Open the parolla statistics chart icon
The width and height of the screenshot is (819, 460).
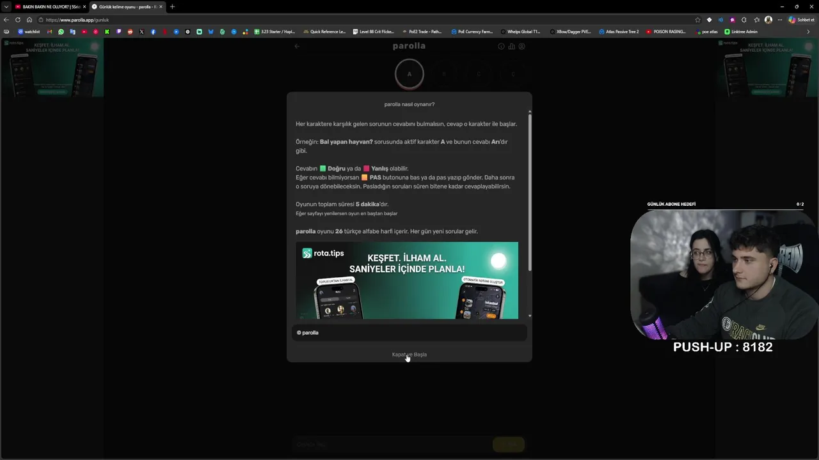tap(511, 46)
